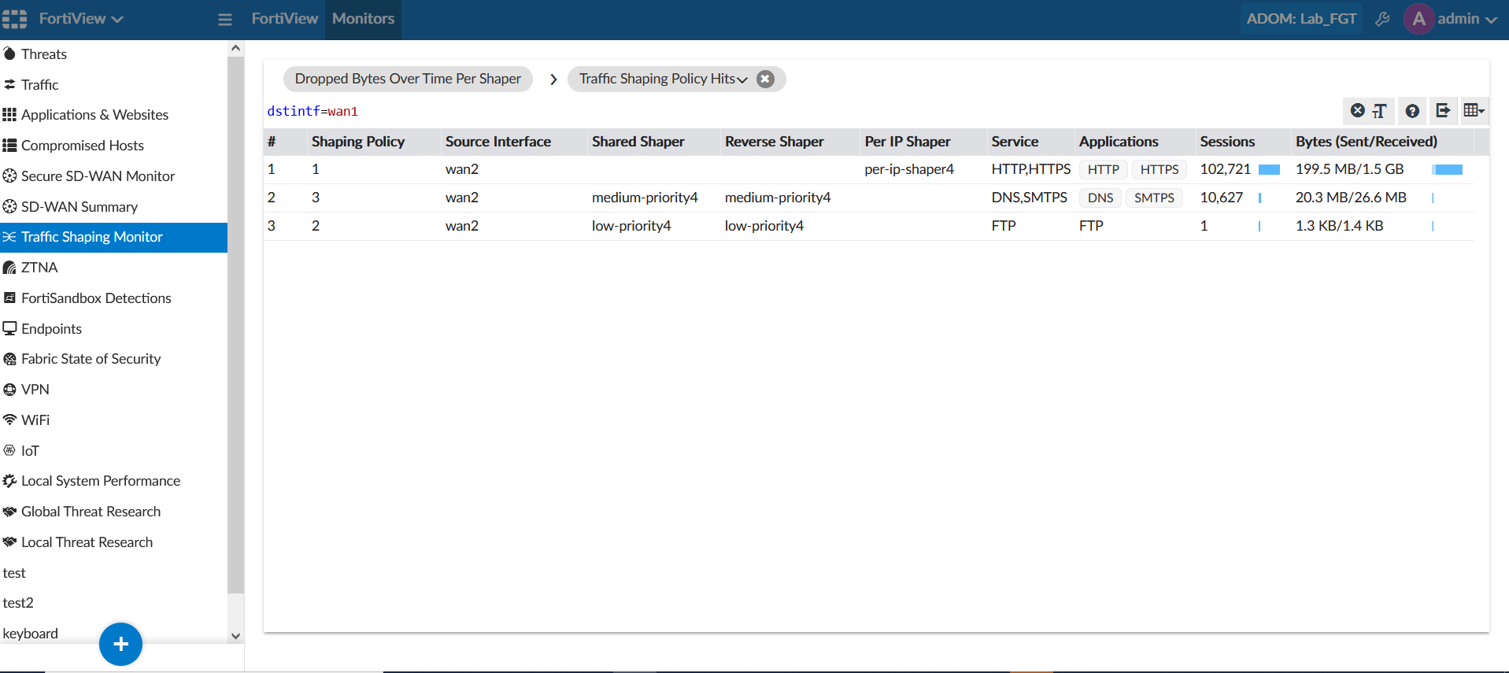Click the DNS application tag
This screenshot has width=1509, height=673.
tap(1100, 198)
